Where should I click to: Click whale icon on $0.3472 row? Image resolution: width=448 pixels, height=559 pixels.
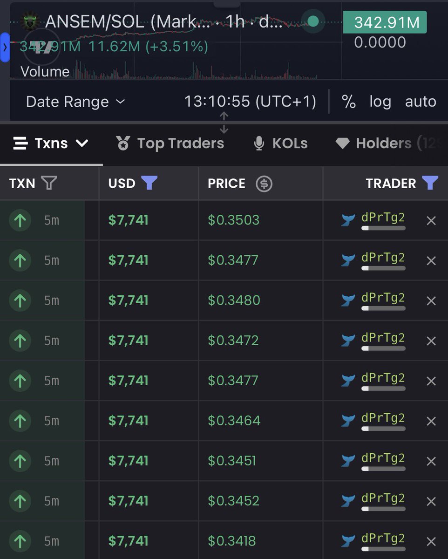[x=348, y=340]
